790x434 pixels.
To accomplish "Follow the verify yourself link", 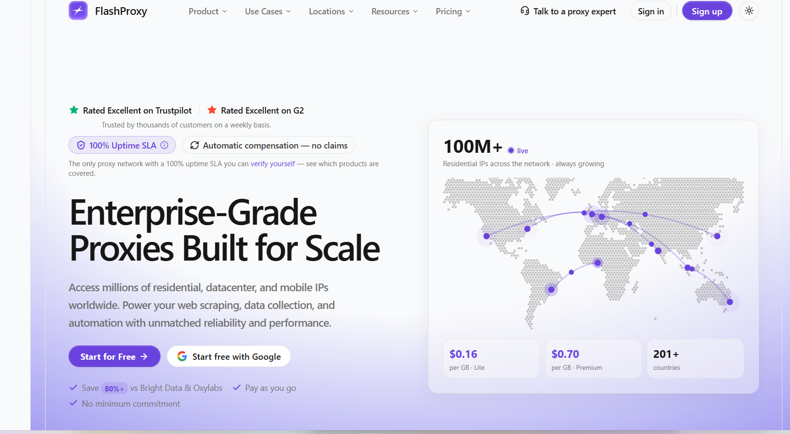I will (x=273, y=164).
